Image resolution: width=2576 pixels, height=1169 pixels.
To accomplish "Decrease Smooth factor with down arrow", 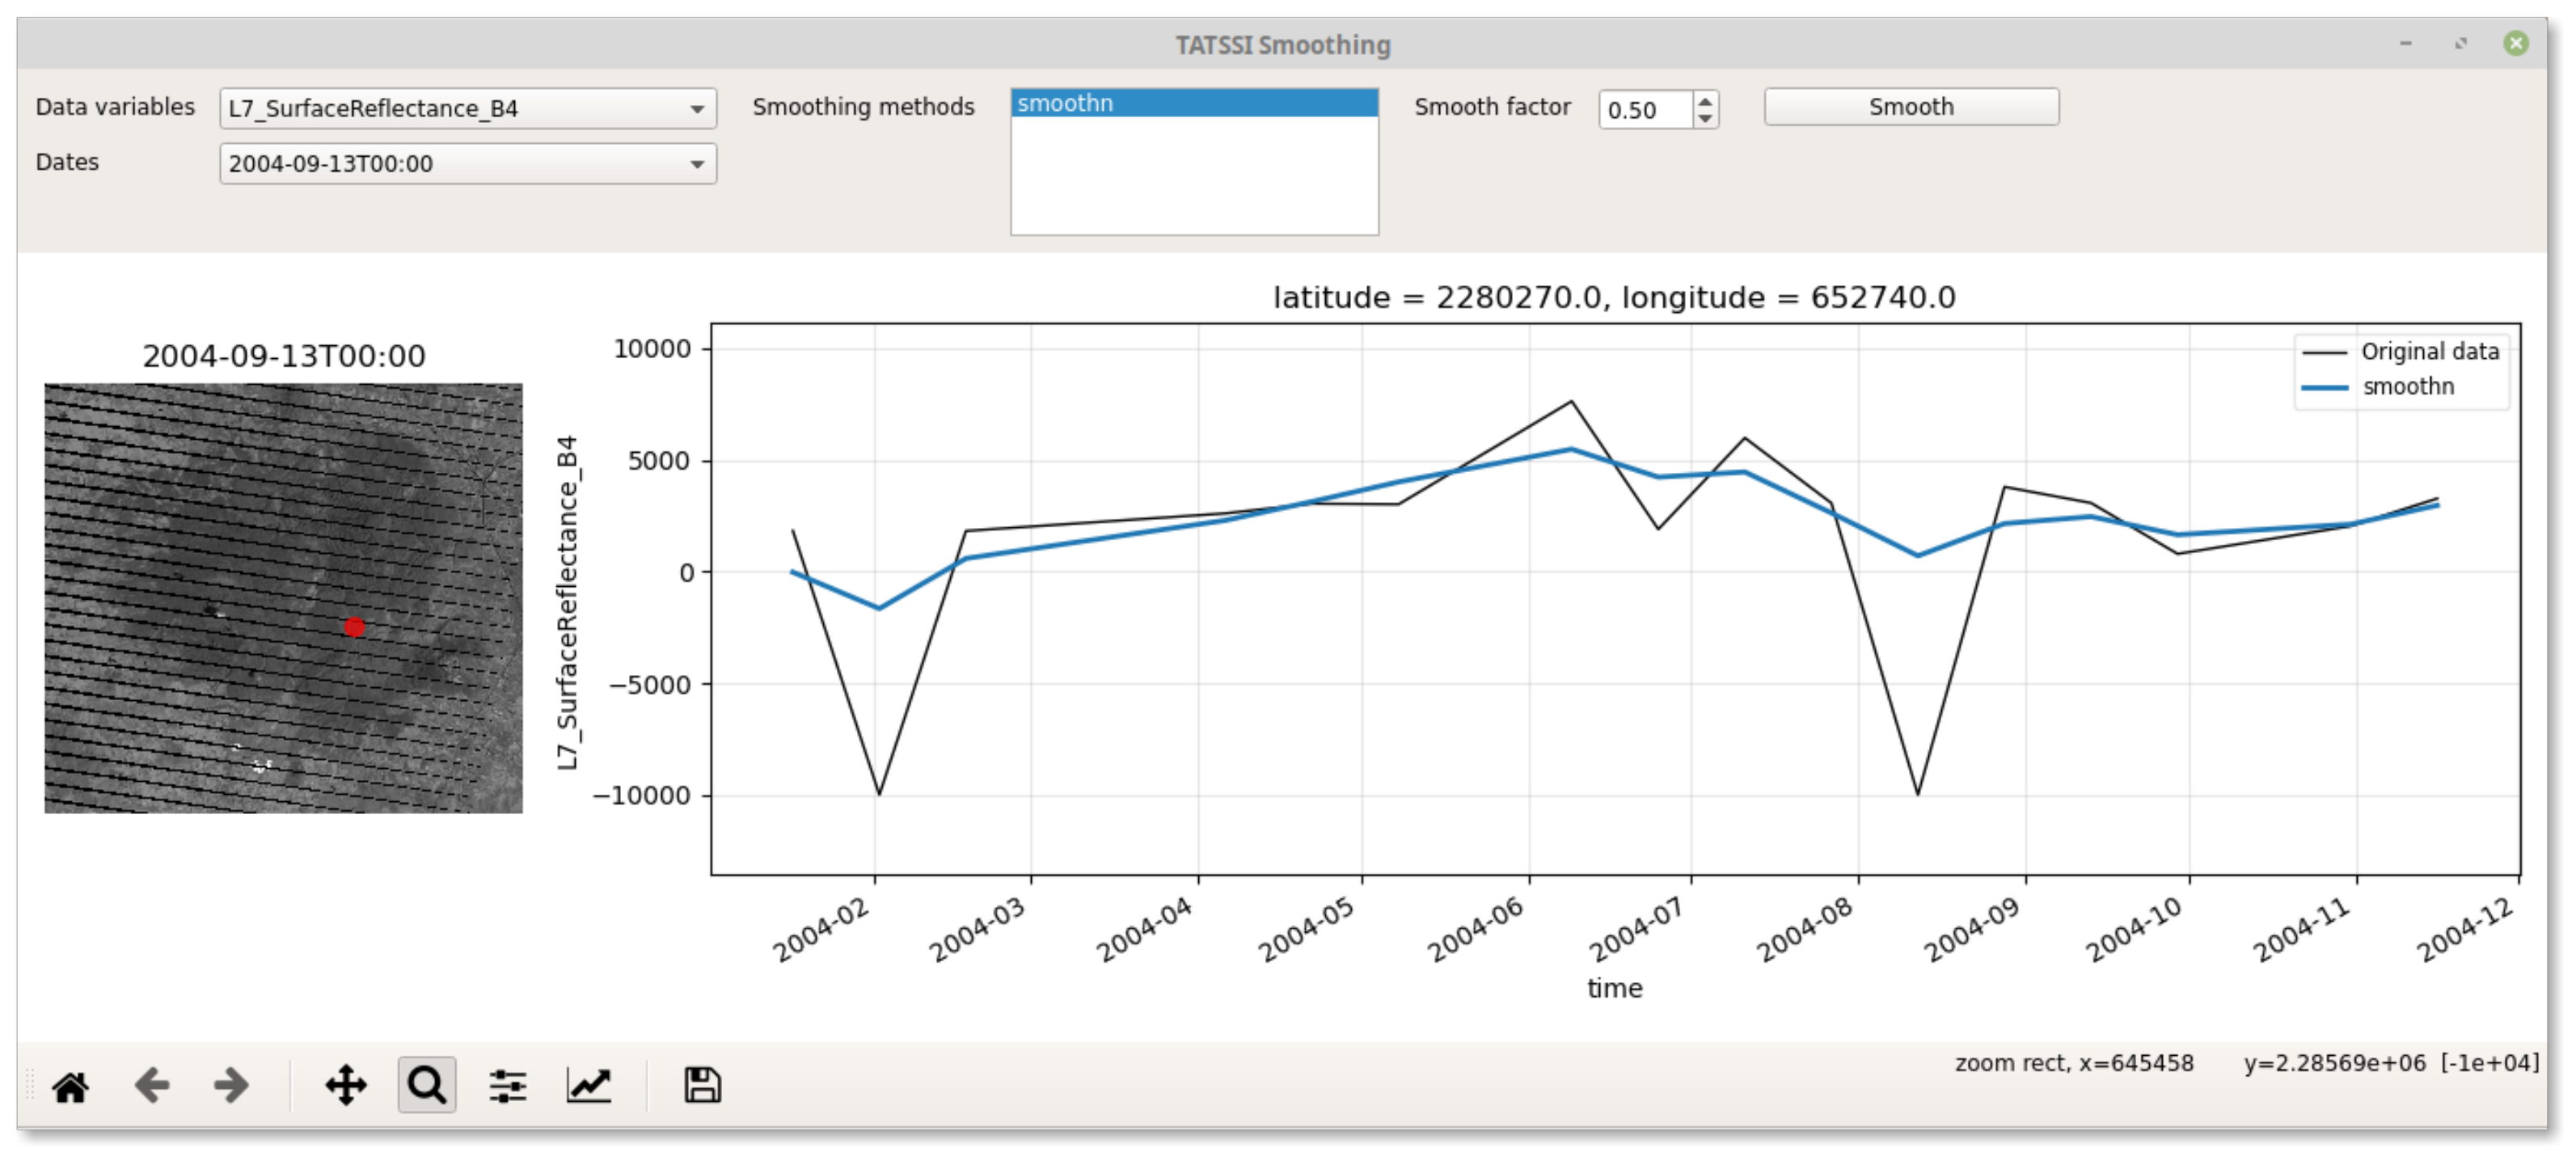I will pos(1706,118).
